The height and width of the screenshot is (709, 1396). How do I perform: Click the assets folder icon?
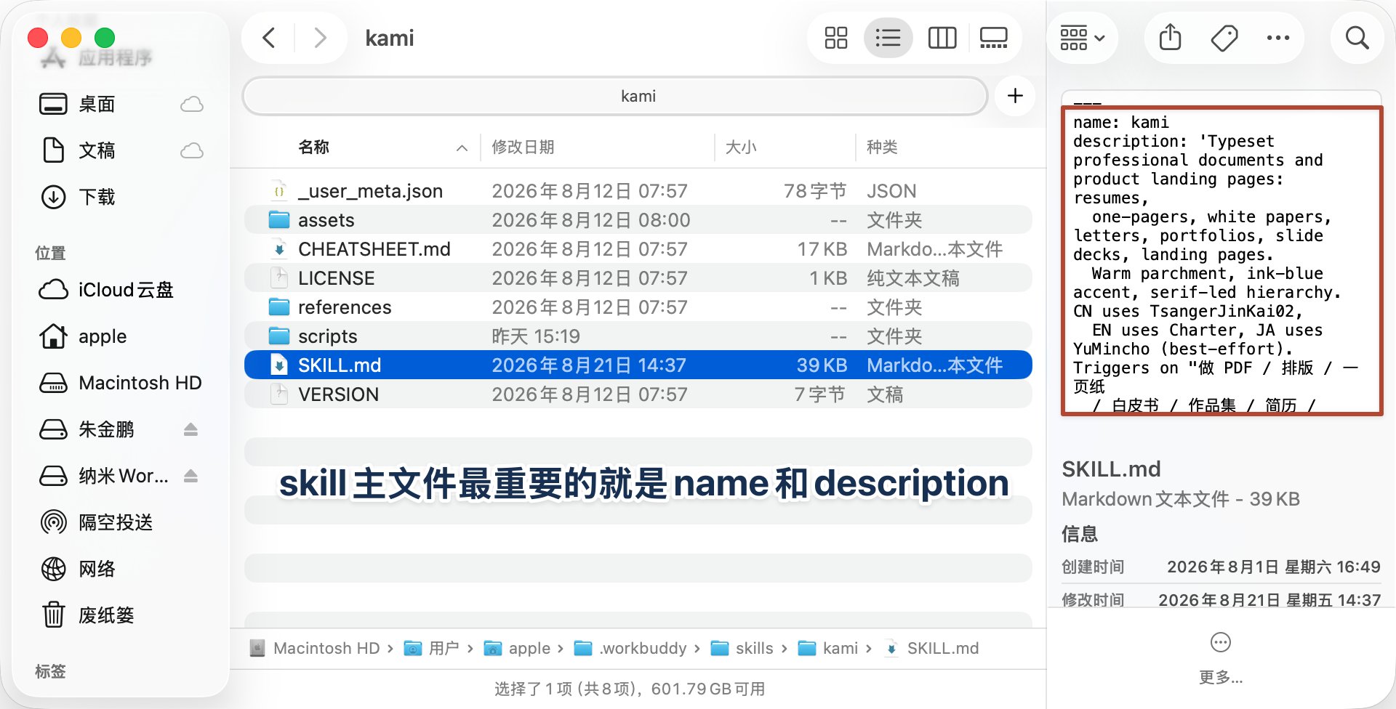tap(279, 220)
